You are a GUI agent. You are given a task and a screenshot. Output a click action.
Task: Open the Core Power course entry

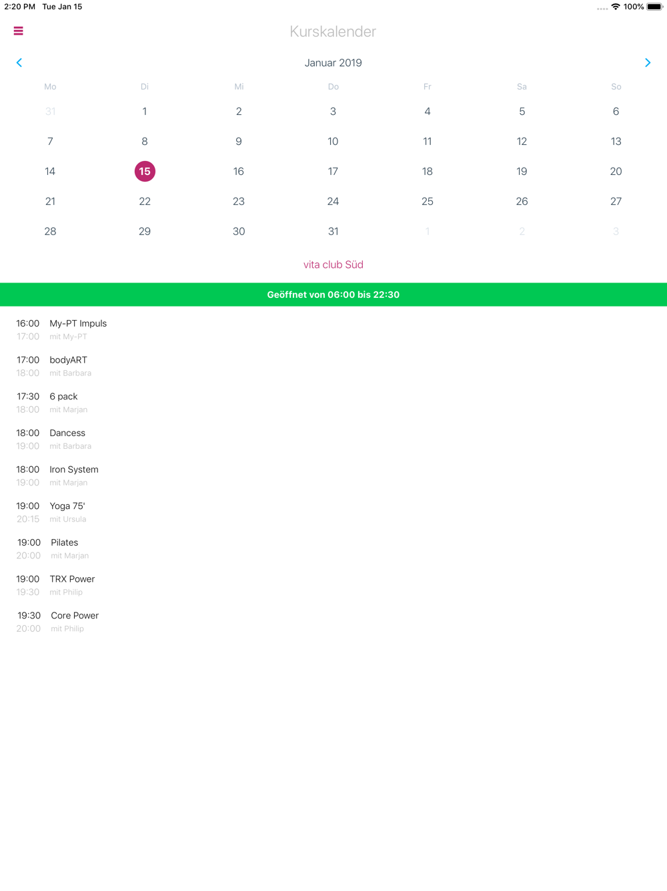(x=333, y=622)
